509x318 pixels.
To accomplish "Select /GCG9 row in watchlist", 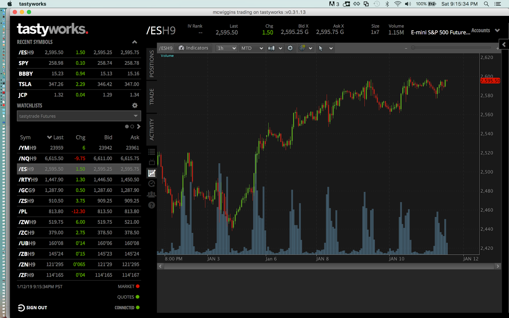I will point(79,190).
